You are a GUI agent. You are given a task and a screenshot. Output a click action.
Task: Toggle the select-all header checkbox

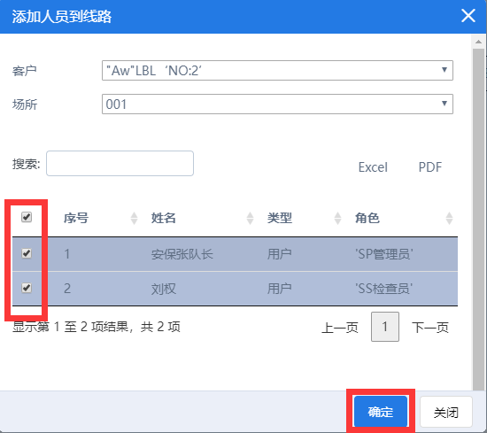27,217
